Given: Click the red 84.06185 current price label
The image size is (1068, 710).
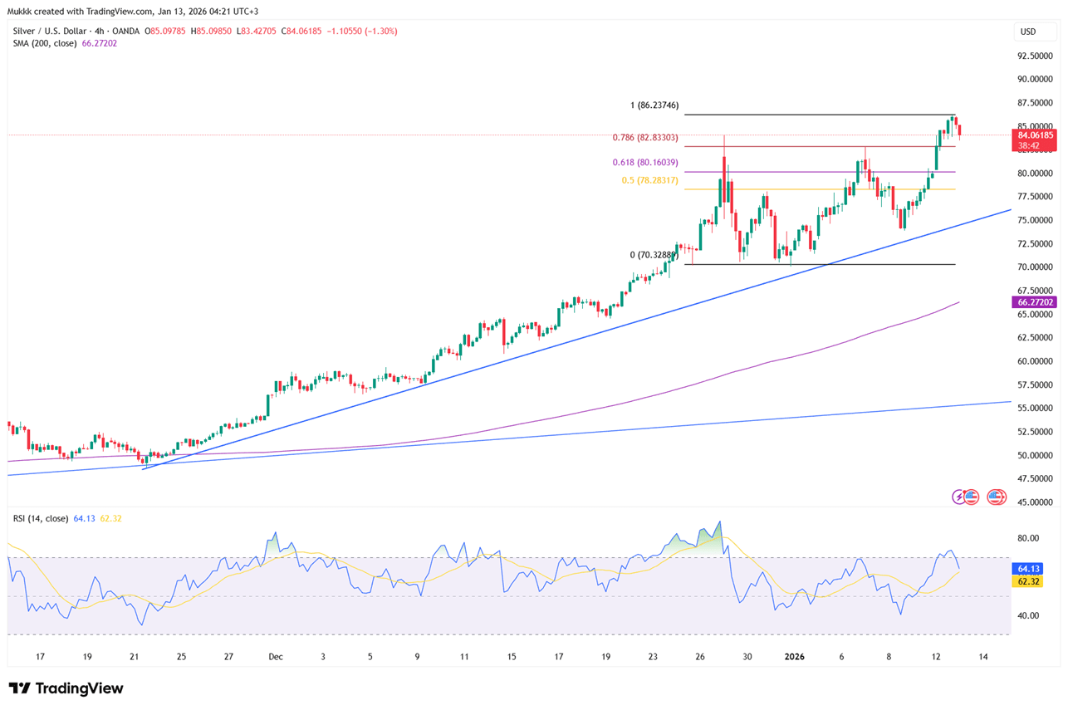Looking at the screenshot, I should [x=1033, y=135].
